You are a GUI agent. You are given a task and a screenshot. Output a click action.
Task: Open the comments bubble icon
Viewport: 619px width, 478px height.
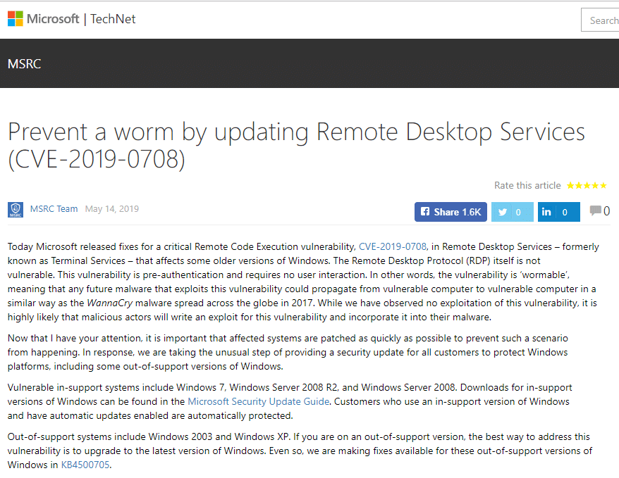pos(595,210)
